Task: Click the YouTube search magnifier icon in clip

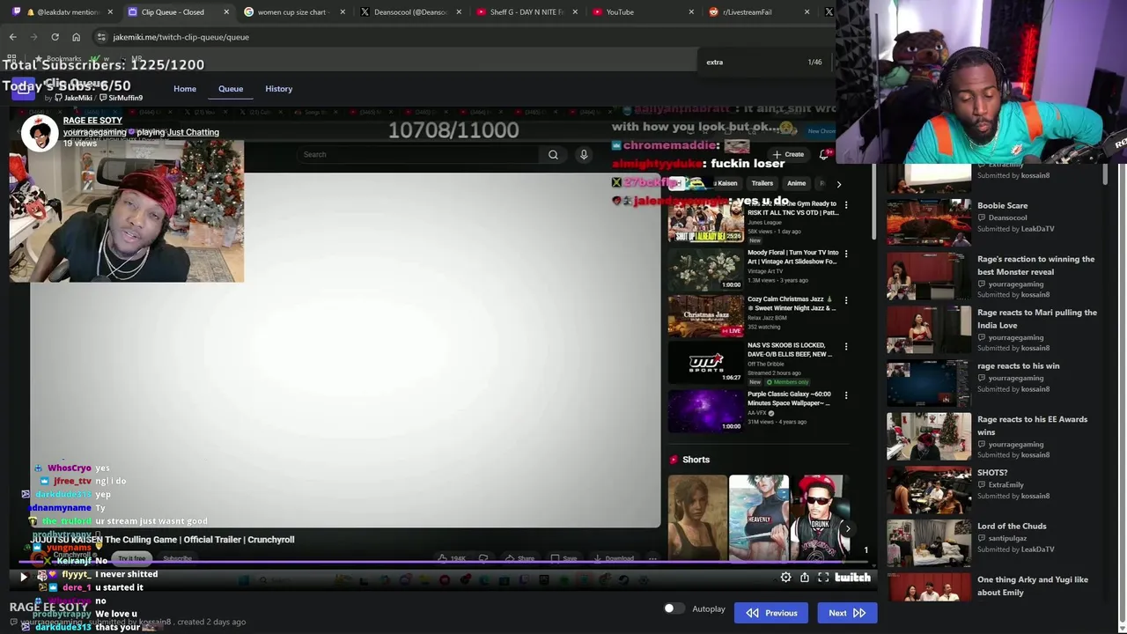Action: (553, 155)
